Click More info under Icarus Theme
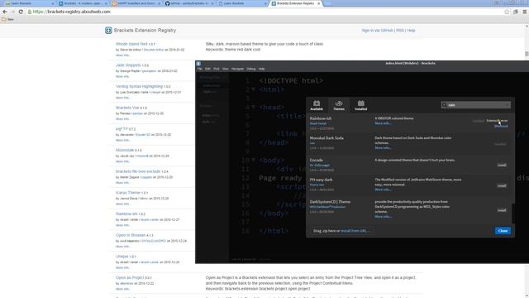The width and height of the screenshot is (529, 298). coord(123,204)
